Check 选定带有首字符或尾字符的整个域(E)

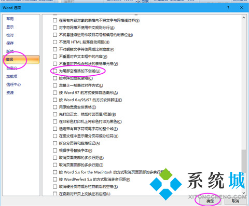(x=55, y=129)
